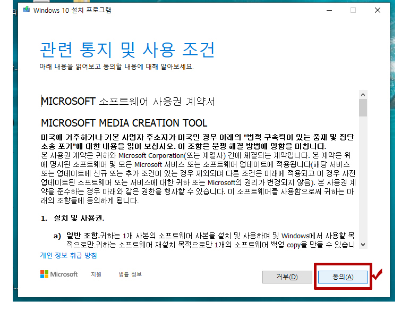
Task: Click the section heading 1. 설치 및 사용권.
Action: (73, 218)
